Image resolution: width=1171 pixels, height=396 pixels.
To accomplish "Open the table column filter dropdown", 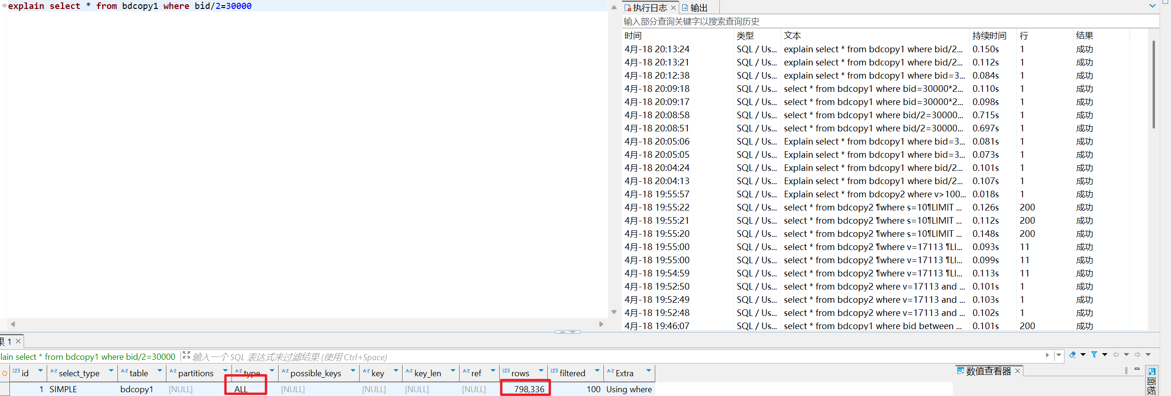I will click(x=160, y=371).
